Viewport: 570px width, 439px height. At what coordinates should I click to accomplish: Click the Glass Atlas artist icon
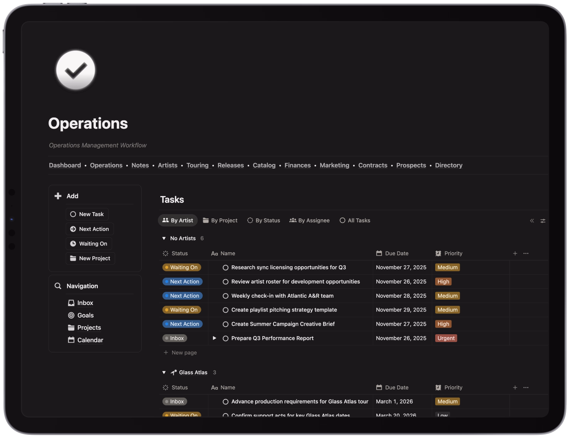tap(174, 372)
